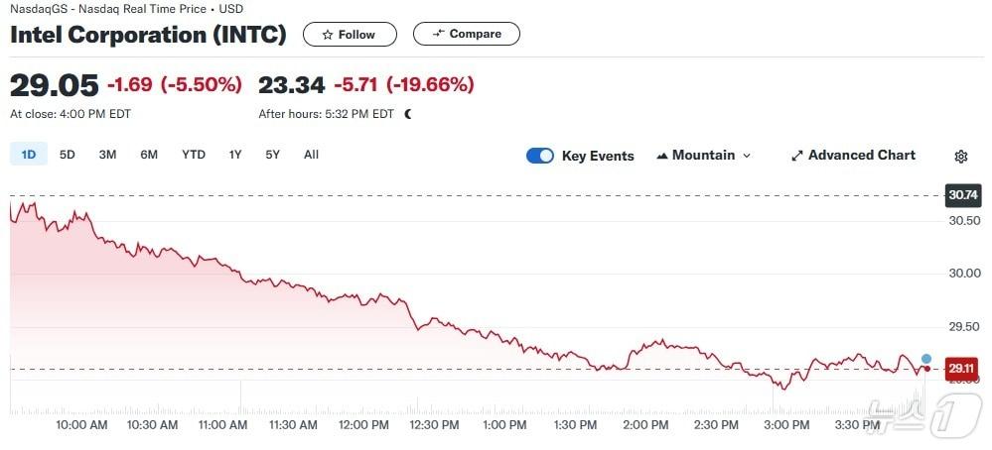Open the Advanced Chart view
The width and height of the screenshot is (992, 450).
861,156
